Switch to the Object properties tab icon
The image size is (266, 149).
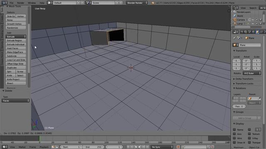tap(258, 32)
